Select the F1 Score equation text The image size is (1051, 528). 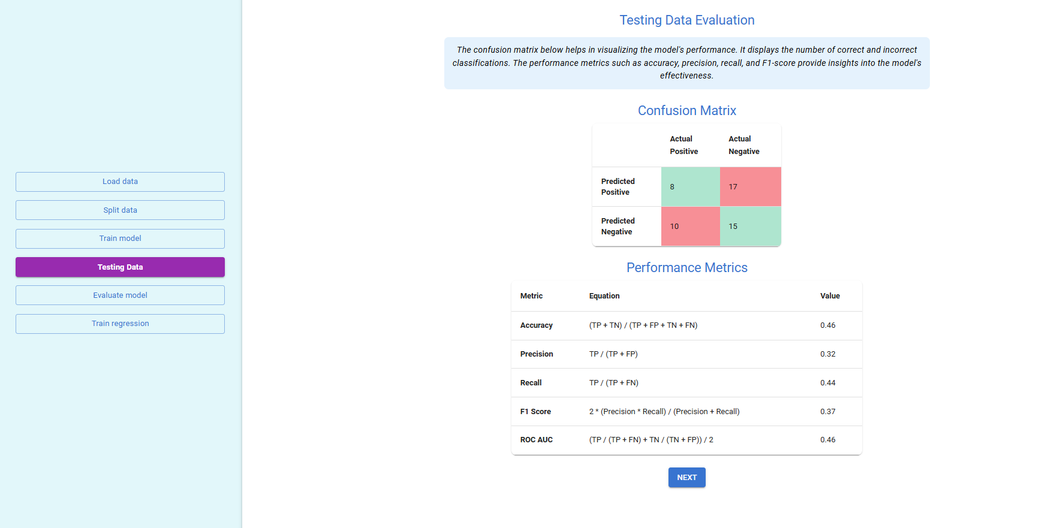[x=664, y=412]
